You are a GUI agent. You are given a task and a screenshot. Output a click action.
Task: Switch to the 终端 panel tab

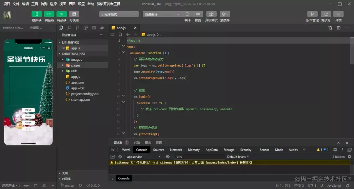(x=159, y=143)
